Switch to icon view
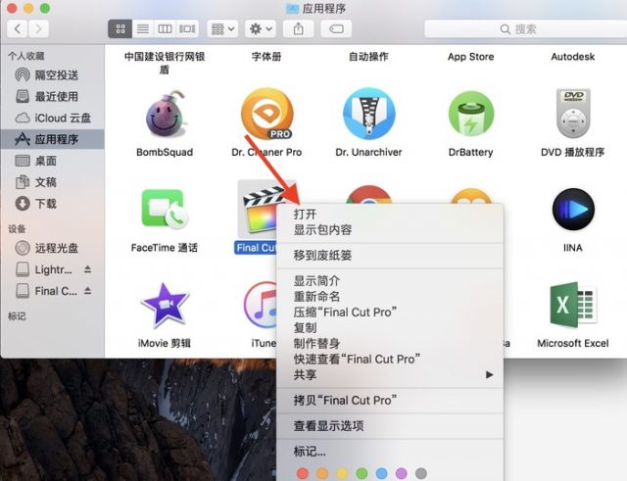The image size is (627, 481). [120, 28]
